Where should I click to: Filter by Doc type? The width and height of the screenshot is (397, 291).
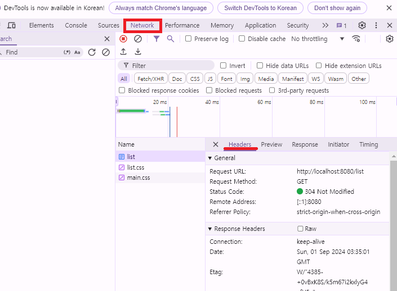pos(177,79)
